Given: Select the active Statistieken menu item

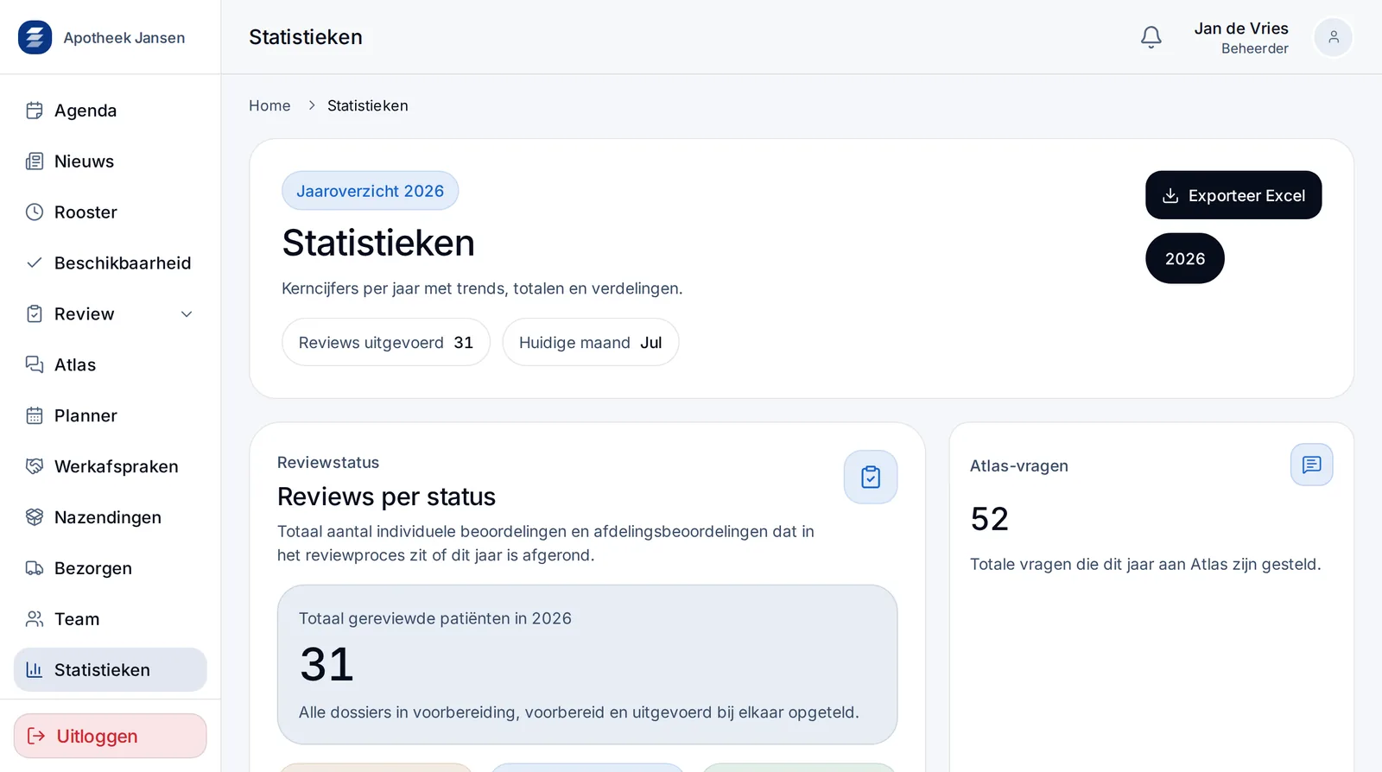Looking at the screenshot, I should pos(111,669).
